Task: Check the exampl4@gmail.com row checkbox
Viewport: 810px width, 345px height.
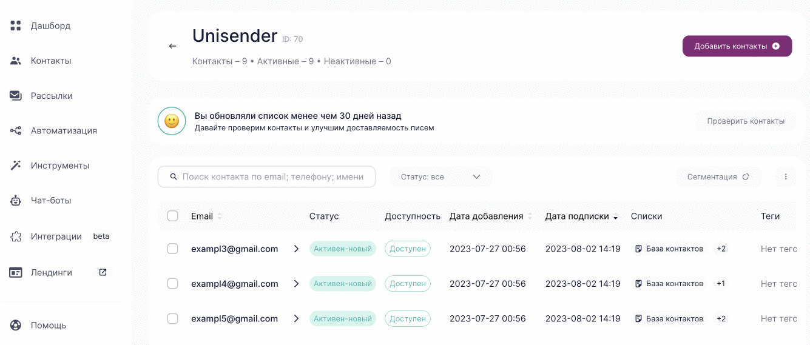Action: click(x=172, y=283)
